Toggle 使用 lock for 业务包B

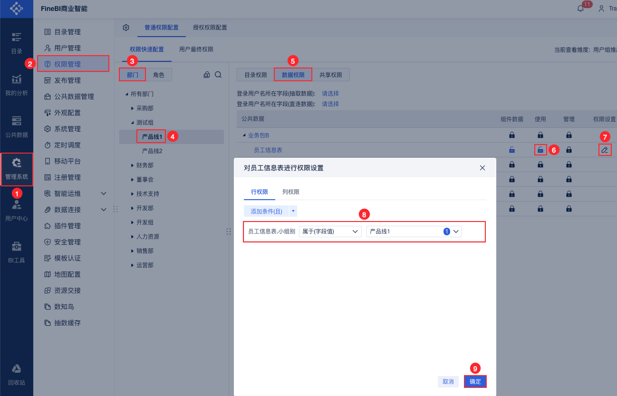pos(540,135)
